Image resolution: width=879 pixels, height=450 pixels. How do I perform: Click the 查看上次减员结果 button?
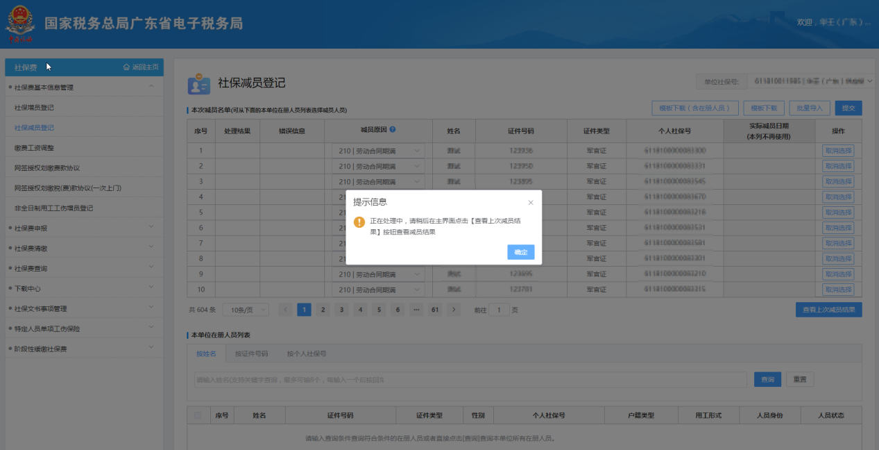click(x=828, y=310)
